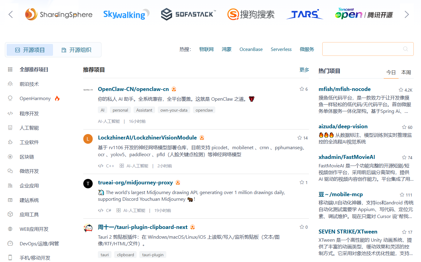Select the 人工智能 sidebar category icon
Viewport: 421px width, 262px height.
point(10,128)
